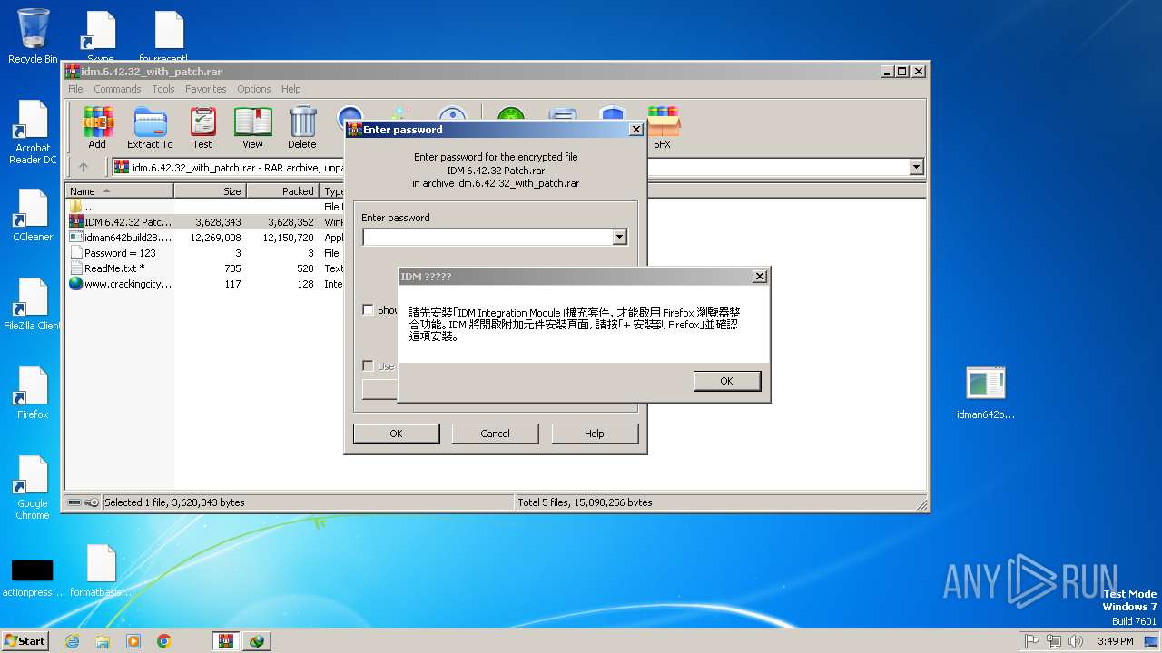Select the actionpress desktop icon
Screen dimensions: 1162x653
coord(33,578)
